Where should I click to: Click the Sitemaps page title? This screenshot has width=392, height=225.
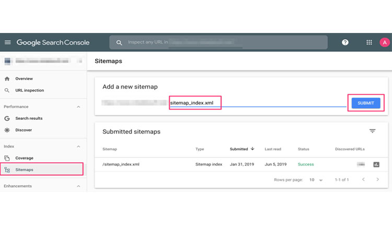click(x=108, y=61)
